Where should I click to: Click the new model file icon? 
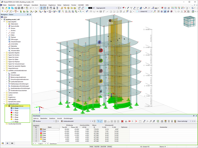pos(3,8)
